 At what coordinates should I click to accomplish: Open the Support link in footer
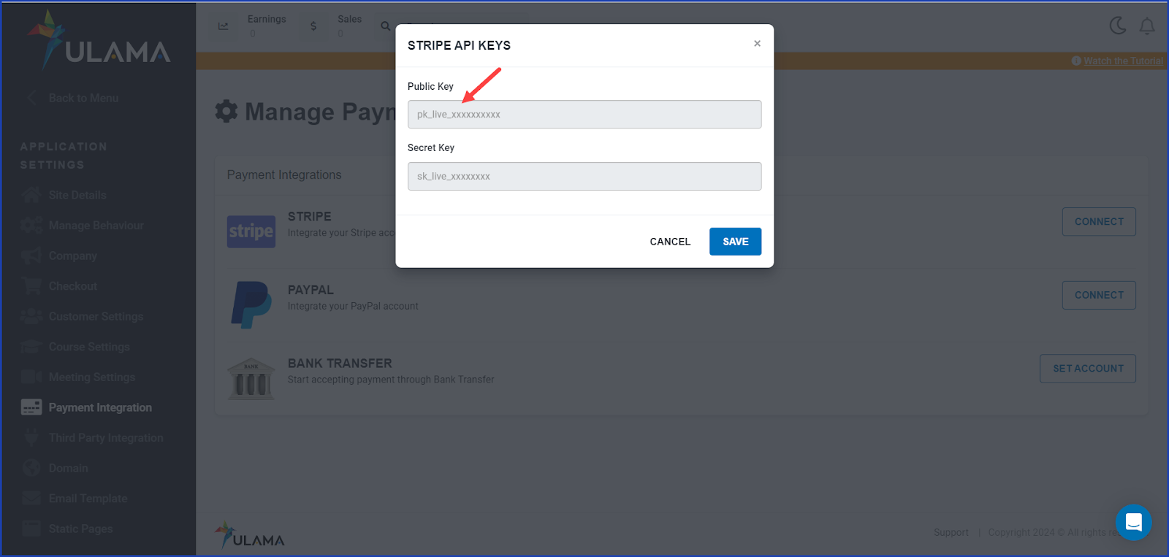[951, 533]
